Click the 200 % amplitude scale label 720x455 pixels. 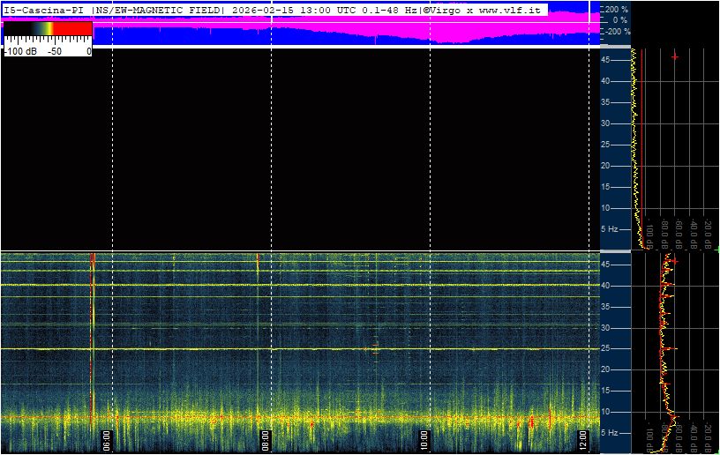click(619, 9)
